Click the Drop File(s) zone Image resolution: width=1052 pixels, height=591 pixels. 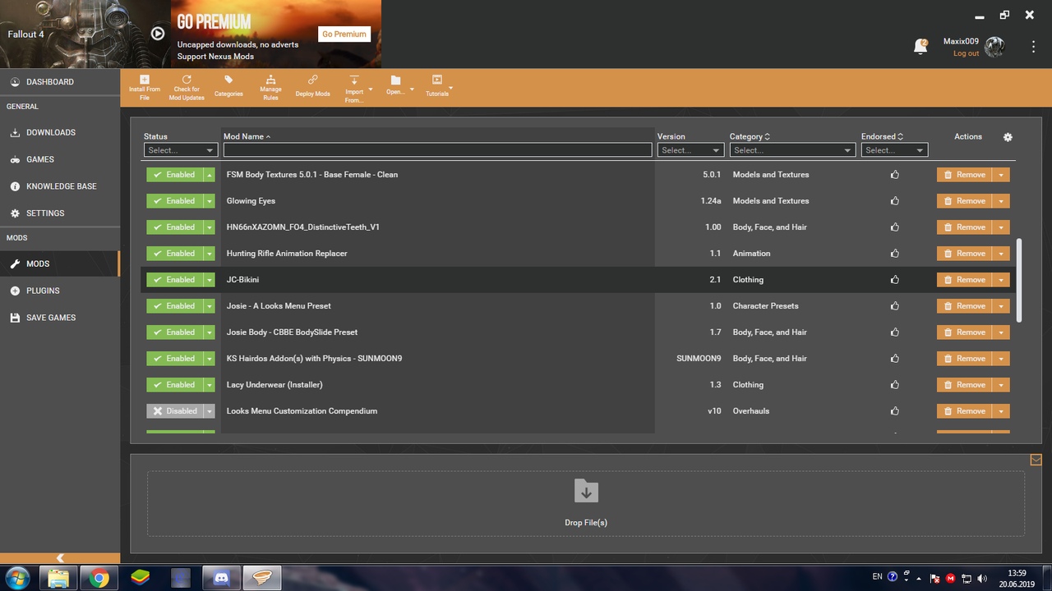[x=586, y=503]
